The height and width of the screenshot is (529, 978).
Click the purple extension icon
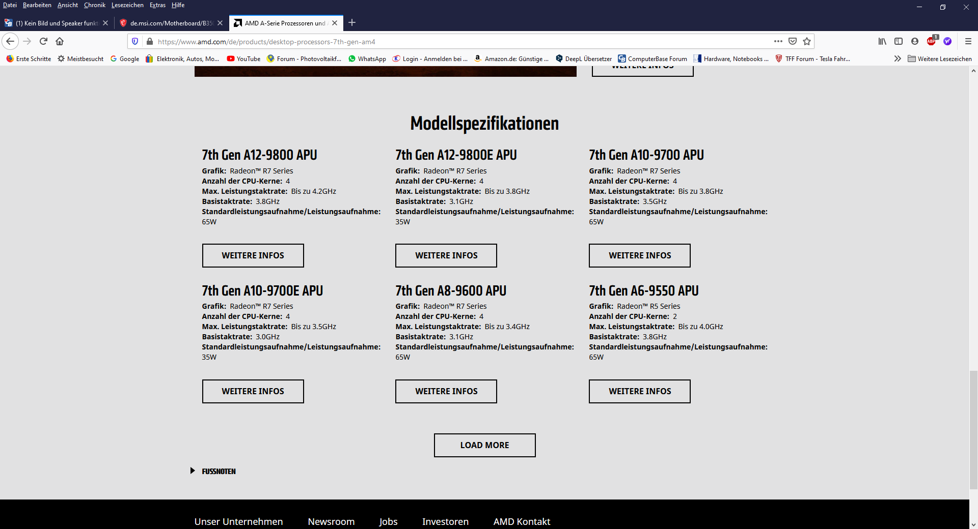(947, 41)
